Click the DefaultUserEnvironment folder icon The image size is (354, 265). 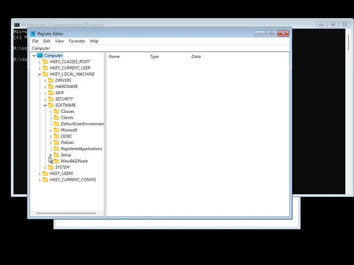click(56, 124)
